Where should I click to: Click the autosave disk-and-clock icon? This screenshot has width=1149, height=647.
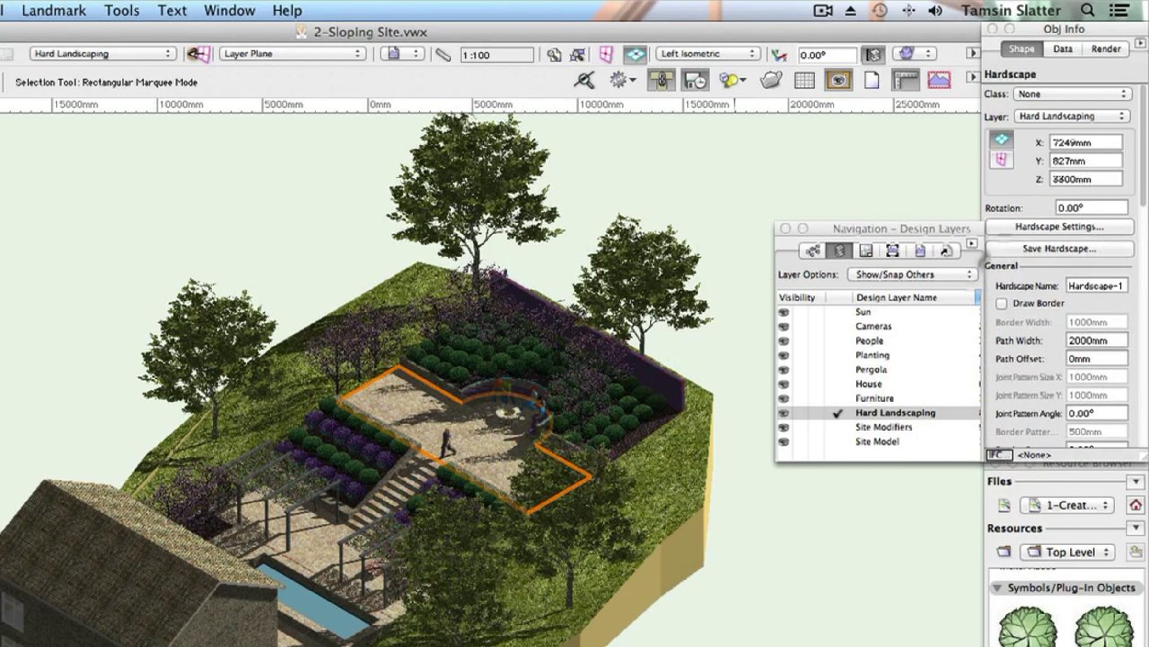695,80
